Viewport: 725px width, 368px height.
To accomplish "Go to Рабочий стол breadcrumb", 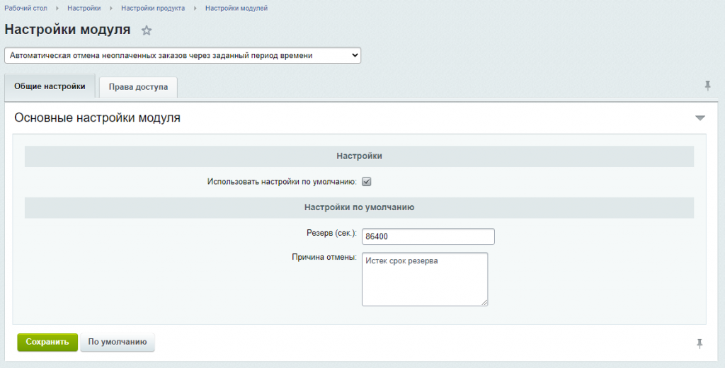I will 26,8.
